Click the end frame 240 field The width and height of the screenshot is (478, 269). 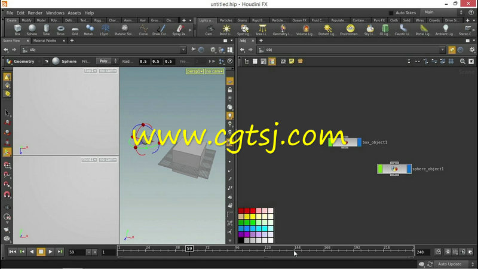point(423,252)
